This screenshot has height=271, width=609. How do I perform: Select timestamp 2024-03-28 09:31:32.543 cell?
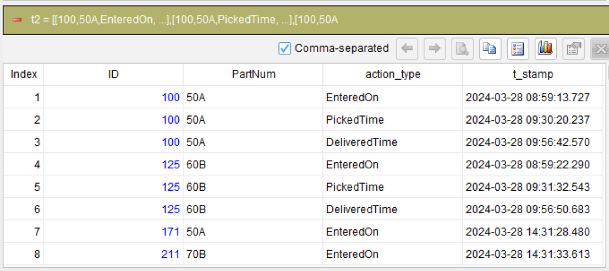pos(532,187)
